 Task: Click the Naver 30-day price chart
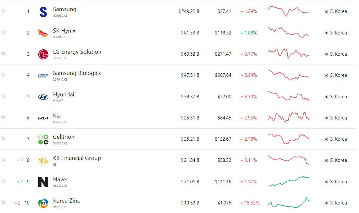tap(289, 181)
